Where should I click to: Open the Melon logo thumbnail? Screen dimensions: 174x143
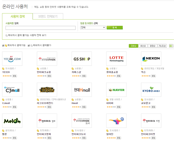(12, 121)
